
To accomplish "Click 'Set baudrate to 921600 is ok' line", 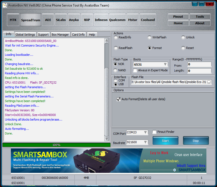I will click(x=24, y=69).
